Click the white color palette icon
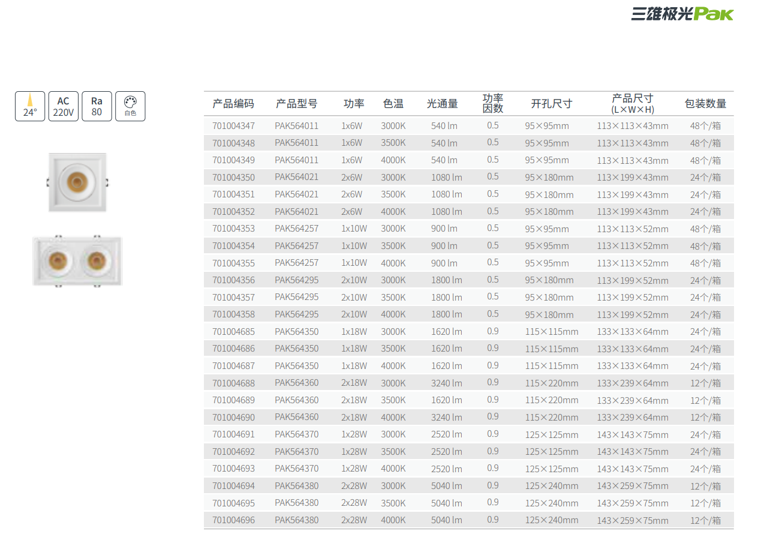 pos(130,106)
